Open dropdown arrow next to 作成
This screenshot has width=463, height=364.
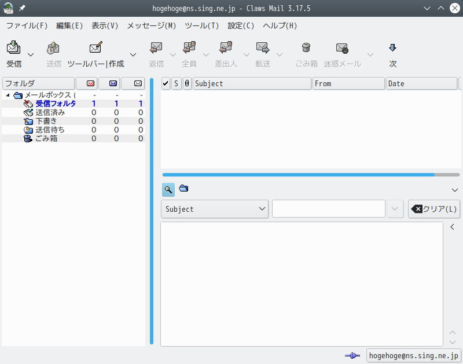133,54
